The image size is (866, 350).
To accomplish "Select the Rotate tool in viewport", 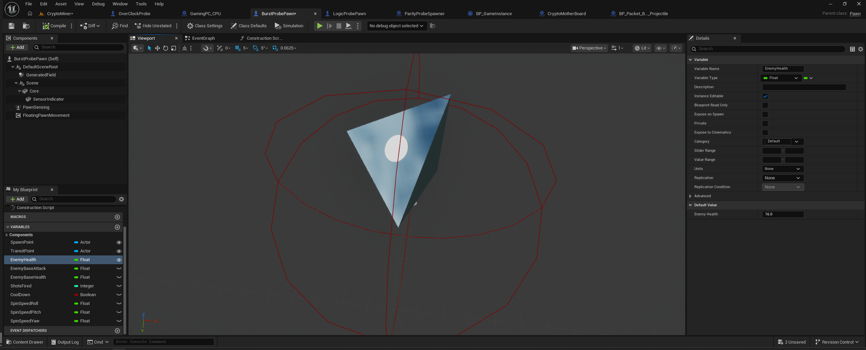I will coord(165,48).
